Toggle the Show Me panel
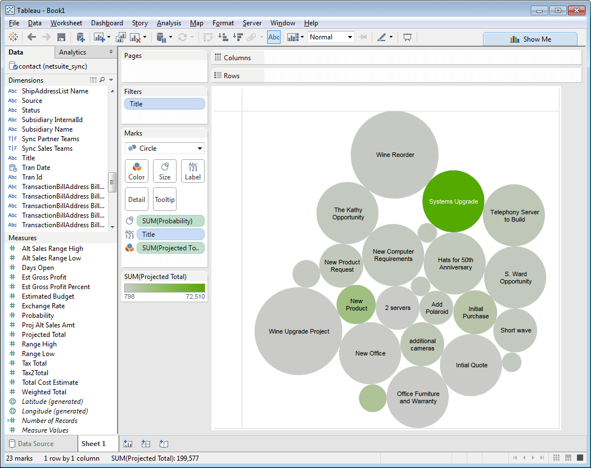This screenshot has width=591, height=468. coord(530,39)
